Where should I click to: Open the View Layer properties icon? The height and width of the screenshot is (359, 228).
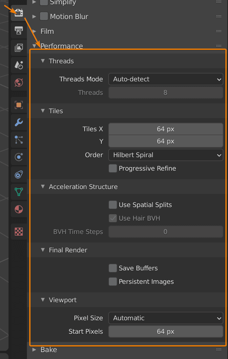pos(19,48)
